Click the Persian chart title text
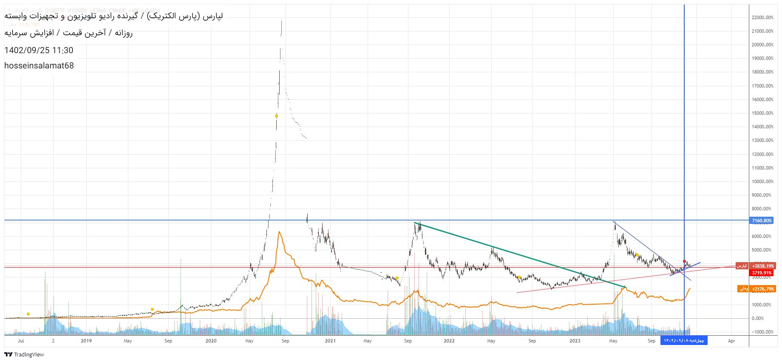 113,16
